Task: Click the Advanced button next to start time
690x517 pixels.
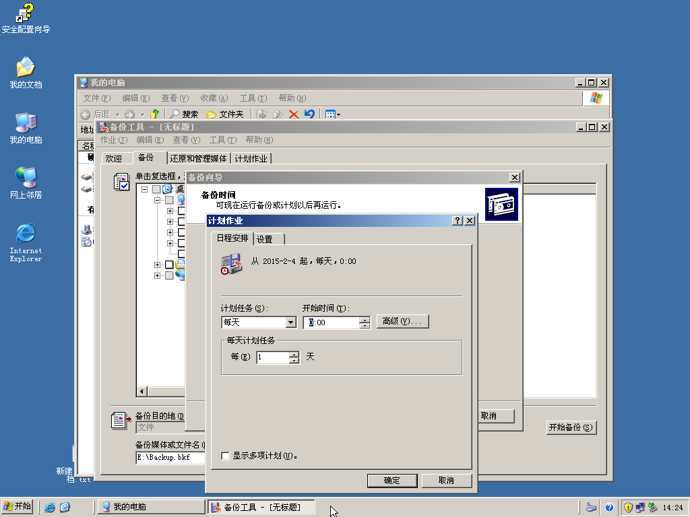Action: [x=402, y=321]
